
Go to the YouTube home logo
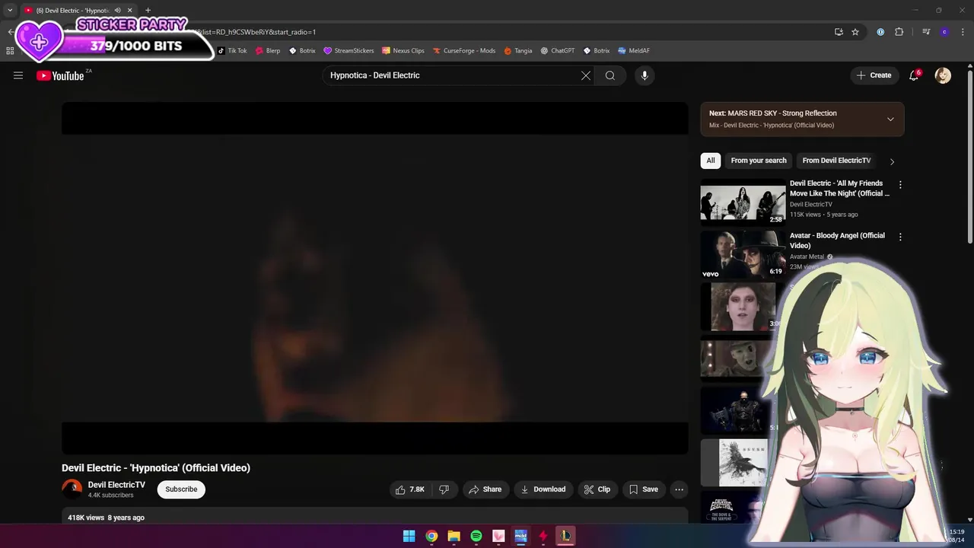tap(60, 75)
